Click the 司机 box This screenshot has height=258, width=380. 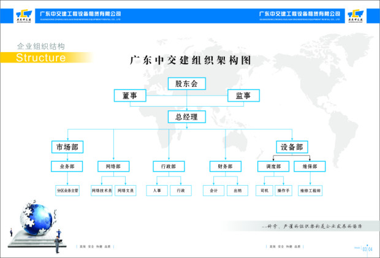coord(264,191)
